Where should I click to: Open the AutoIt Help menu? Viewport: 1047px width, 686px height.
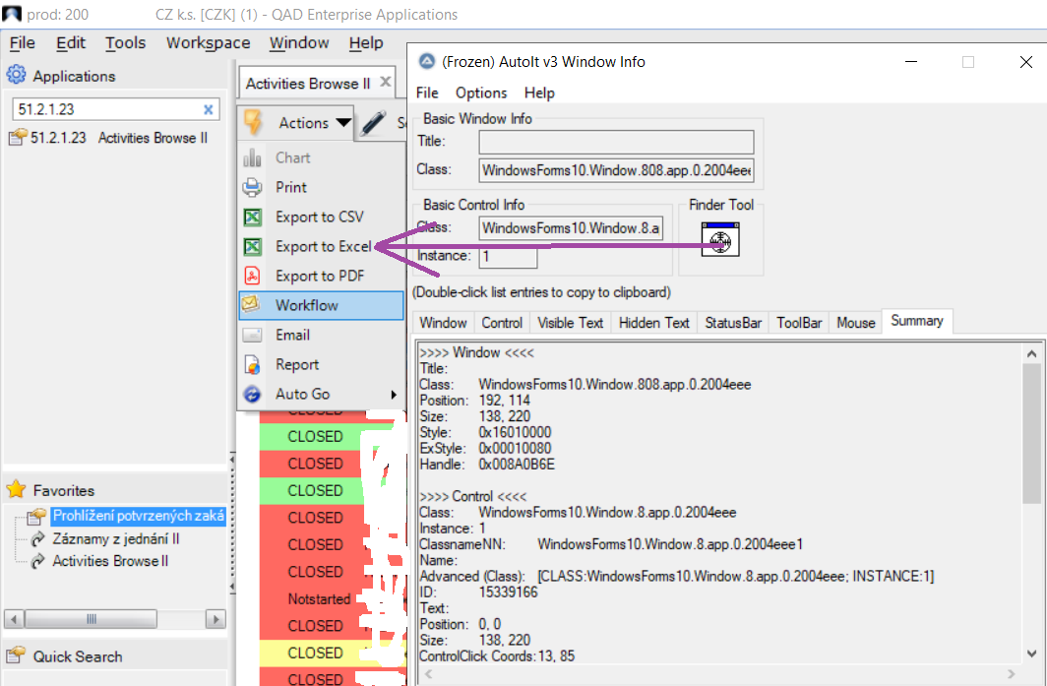539,93
